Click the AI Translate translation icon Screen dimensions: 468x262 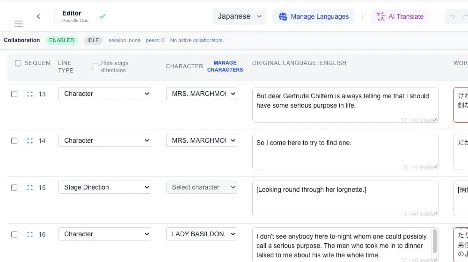coord(380,16)
